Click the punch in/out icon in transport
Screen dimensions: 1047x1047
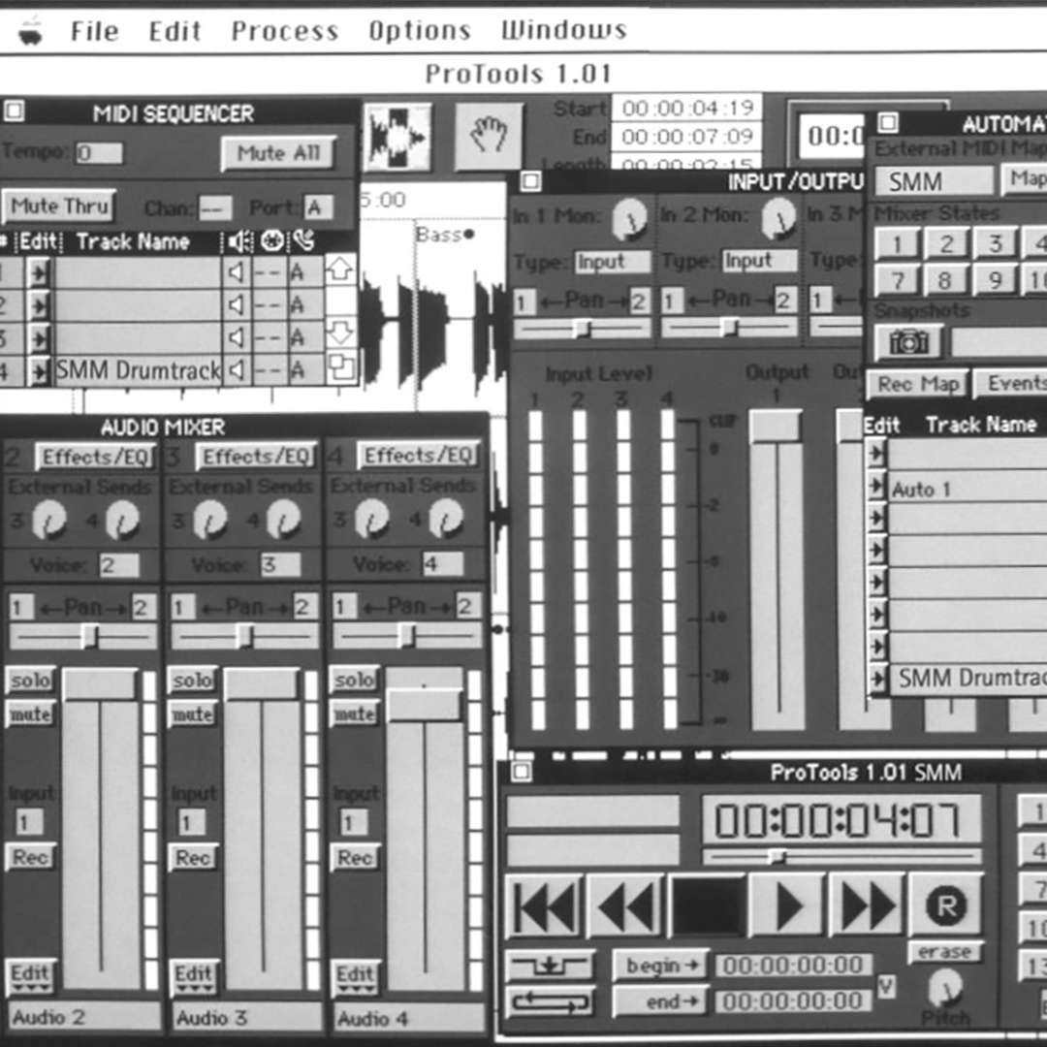tap(549, 965)
